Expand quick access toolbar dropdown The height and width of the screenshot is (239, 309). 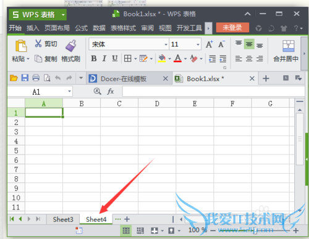[81, 78]
